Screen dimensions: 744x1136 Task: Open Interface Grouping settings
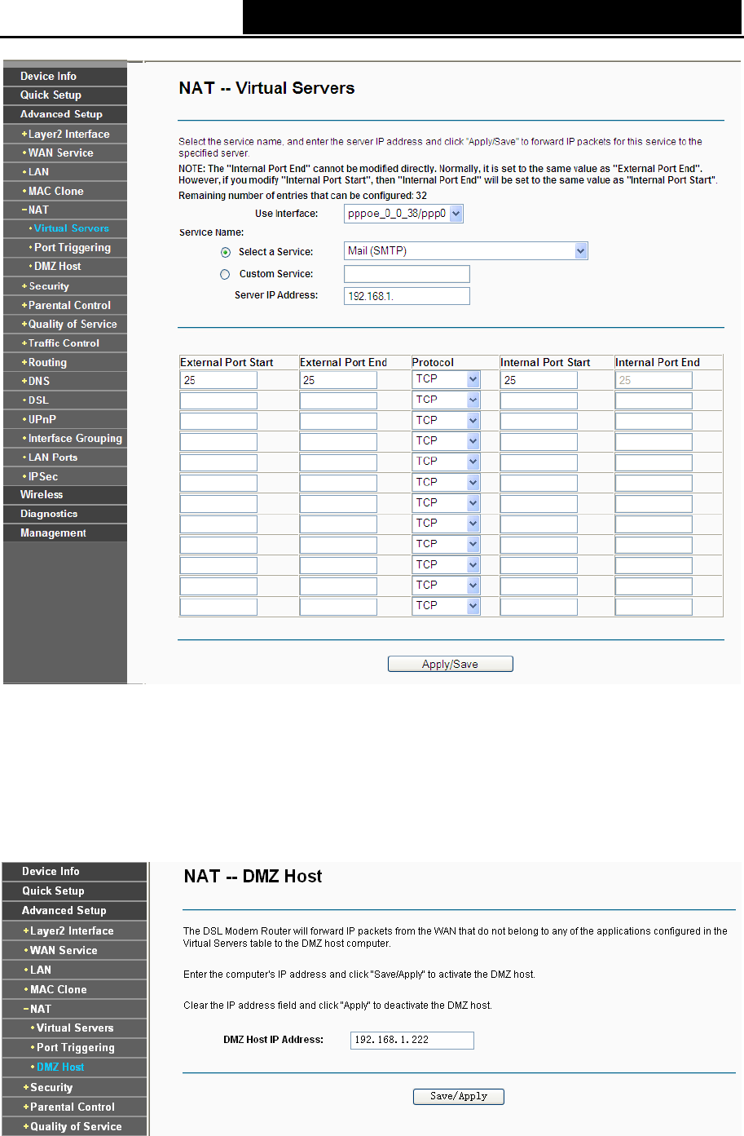pos(75,438)
